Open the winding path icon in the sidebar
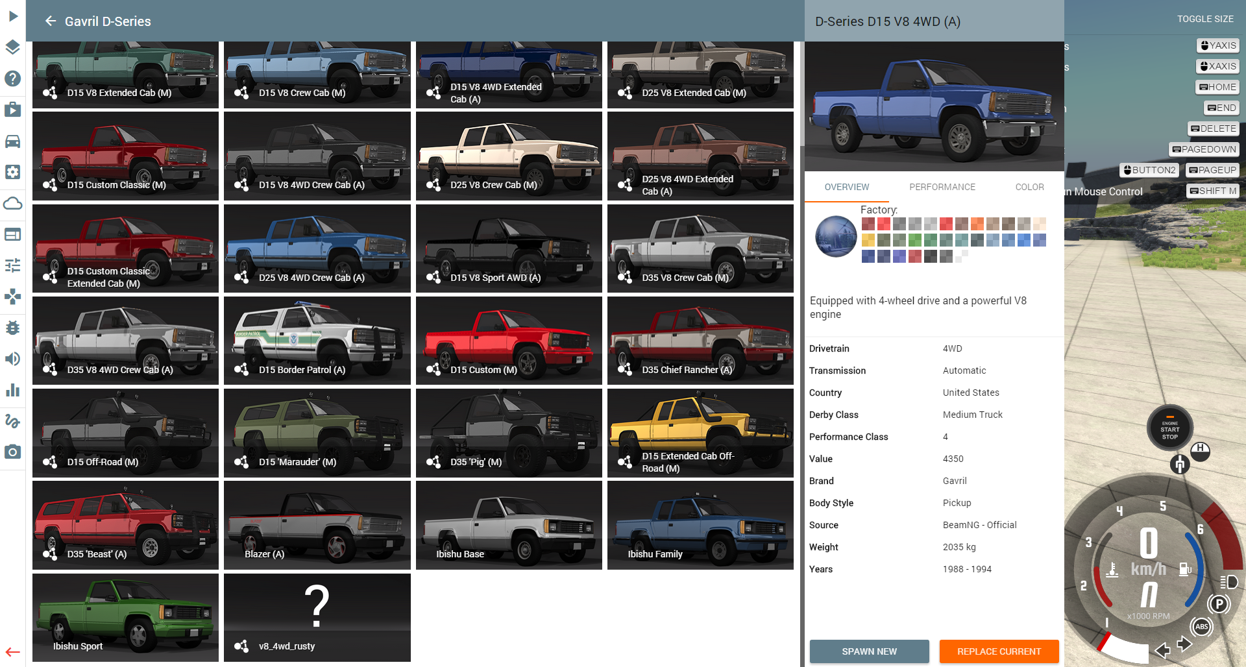The height and width of the screenshot is (667, 1246). tap(13, 421)
